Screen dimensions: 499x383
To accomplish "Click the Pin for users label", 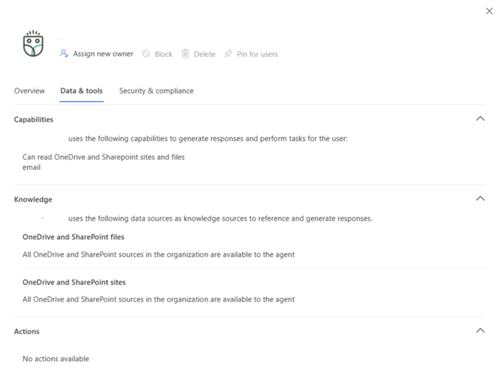I will click(257, 54).
